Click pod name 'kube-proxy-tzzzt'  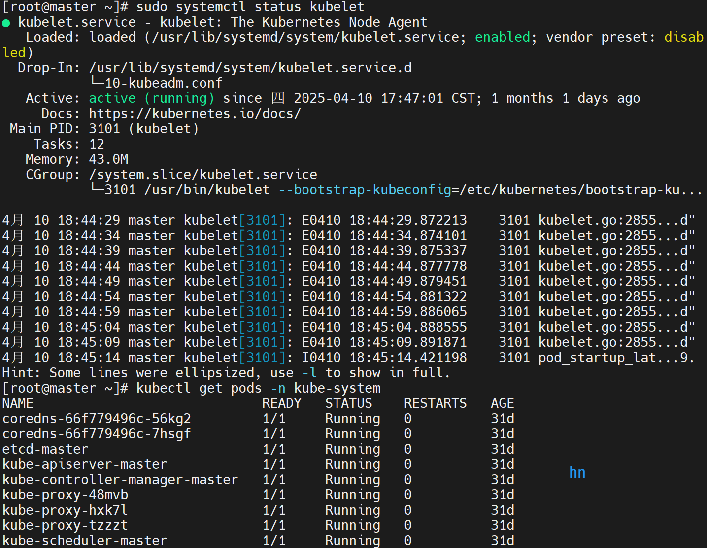65,525
